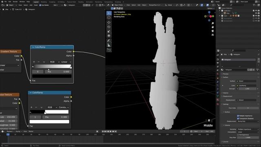
Task: Open the Options button in viewport corner
Action: pyautogui.click(x=210, y=8)
